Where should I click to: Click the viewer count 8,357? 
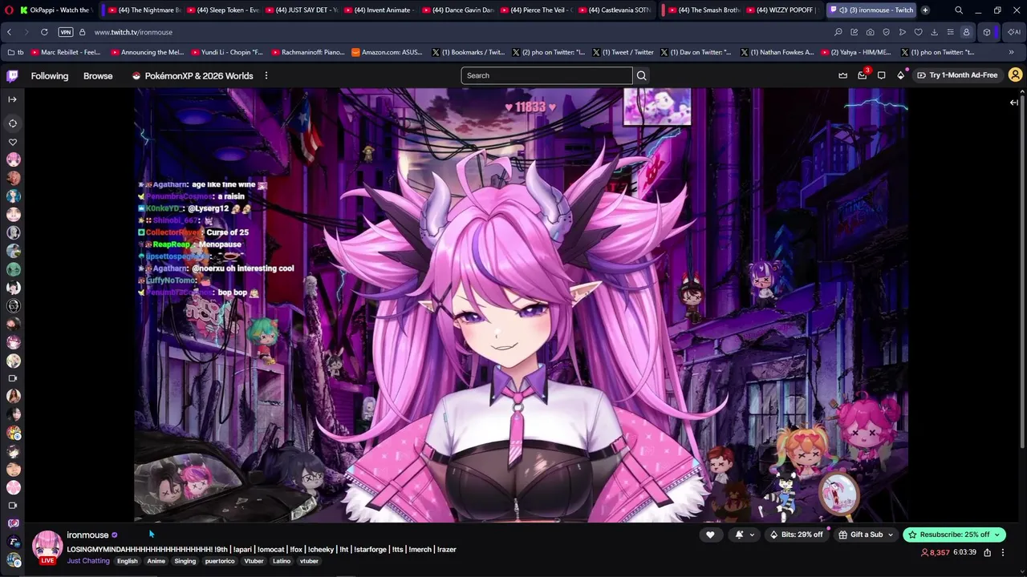click(x=936, y=552)
